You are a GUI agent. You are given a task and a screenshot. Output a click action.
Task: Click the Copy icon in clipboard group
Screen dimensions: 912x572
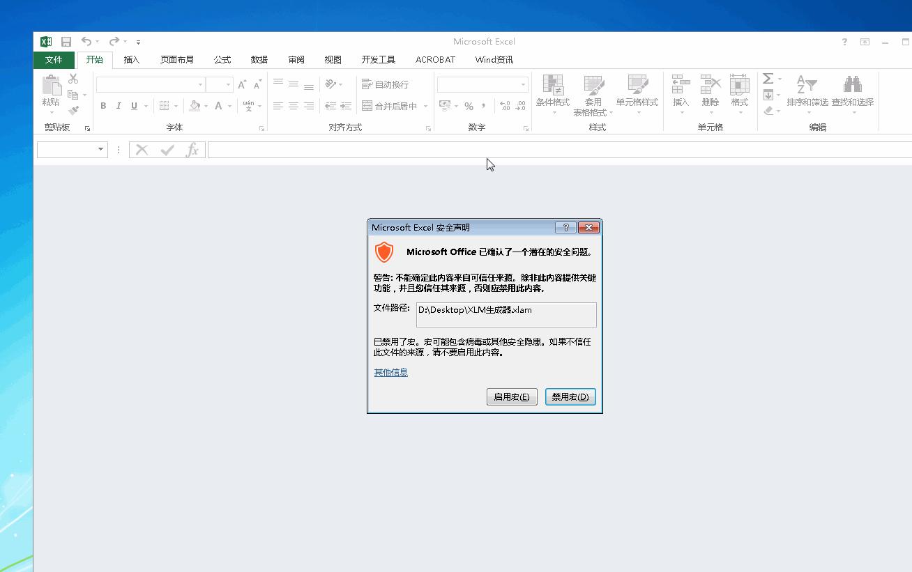coord(73,95)
